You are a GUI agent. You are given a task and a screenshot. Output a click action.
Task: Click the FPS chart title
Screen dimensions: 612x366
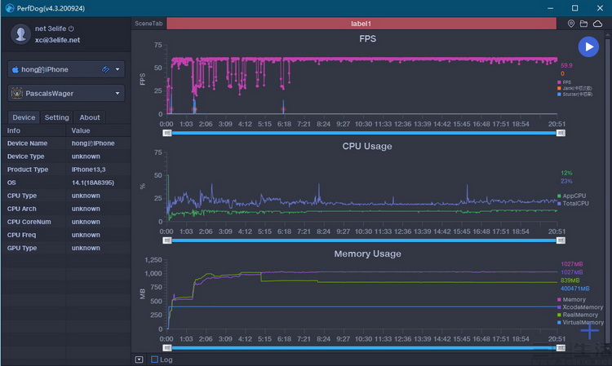[368, 38]
